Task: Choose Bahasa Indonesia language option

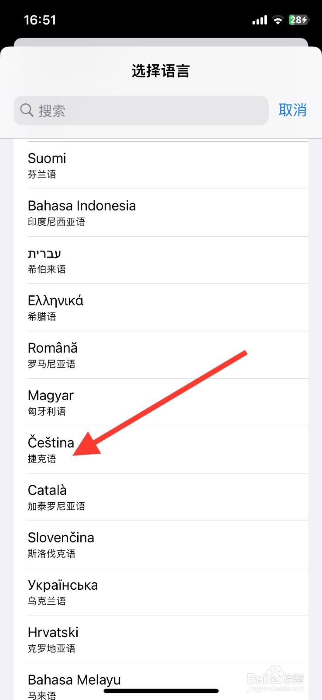Action: 161,213
